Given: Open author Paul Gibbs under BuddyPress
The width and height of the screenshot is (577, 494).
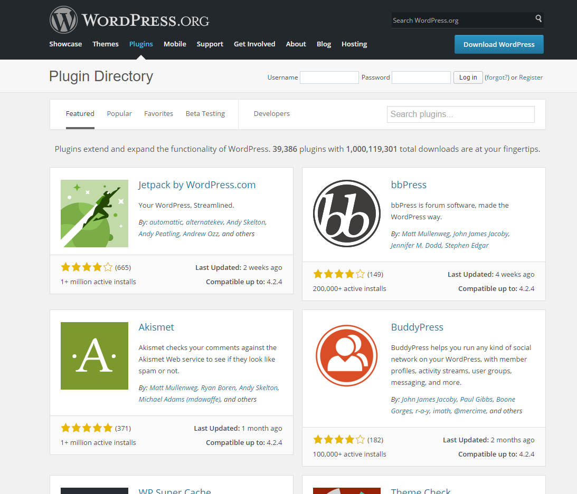Looking at the screenshot, I should (x=476, y=400).
